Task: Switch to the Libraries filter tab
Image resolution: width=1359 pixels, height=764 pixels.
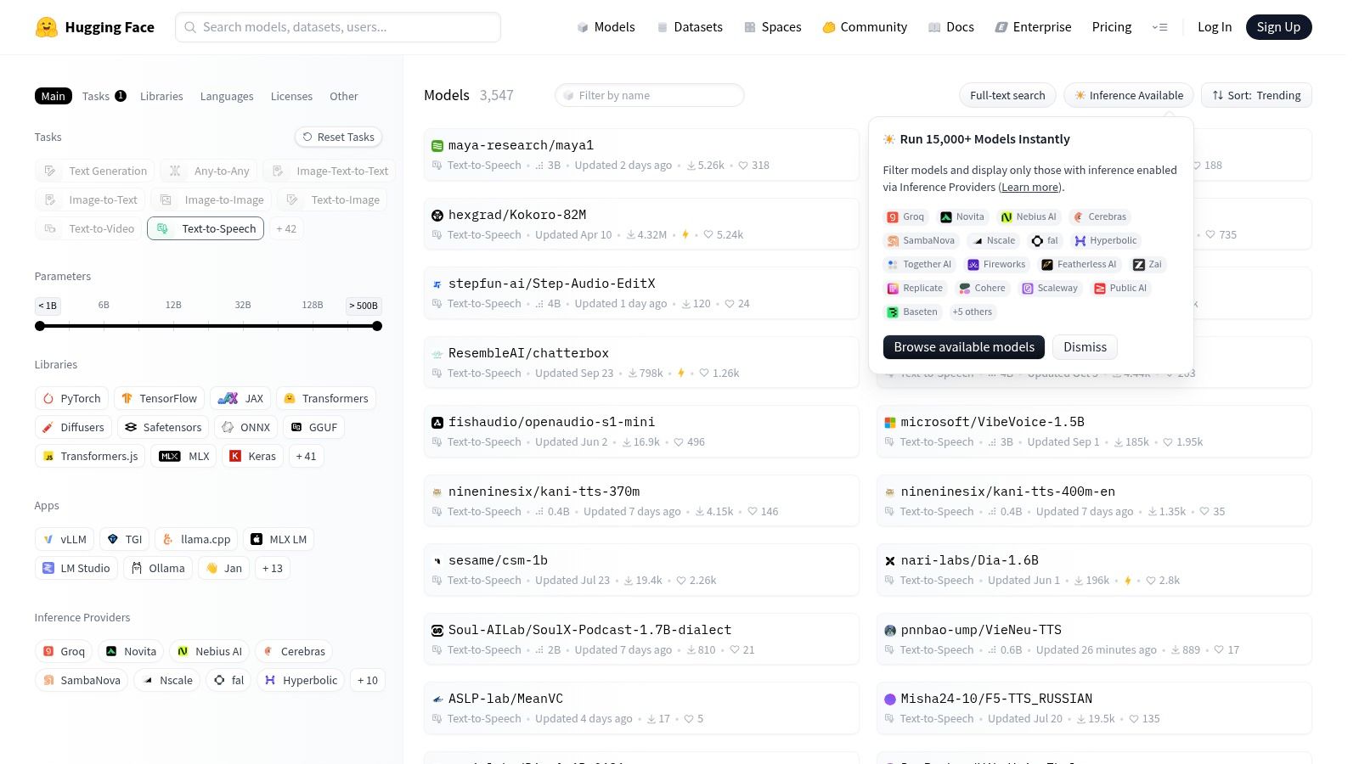Action: 161,96
